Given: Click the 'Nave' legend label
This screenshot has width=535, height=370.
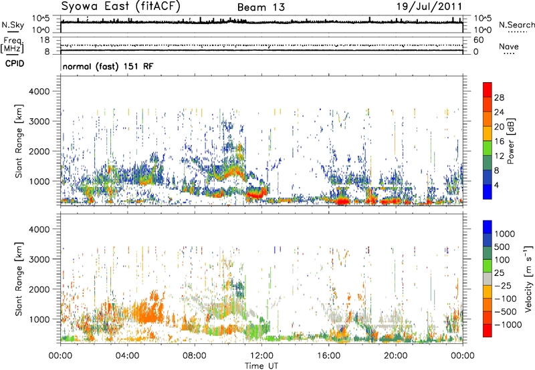Looking at the screenshot, I should [508, 46].
